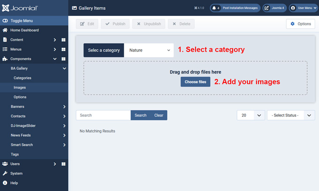Expand the Menus chevron
The height and width of the screenshot is (191, 319).
[x=55, y=49]
